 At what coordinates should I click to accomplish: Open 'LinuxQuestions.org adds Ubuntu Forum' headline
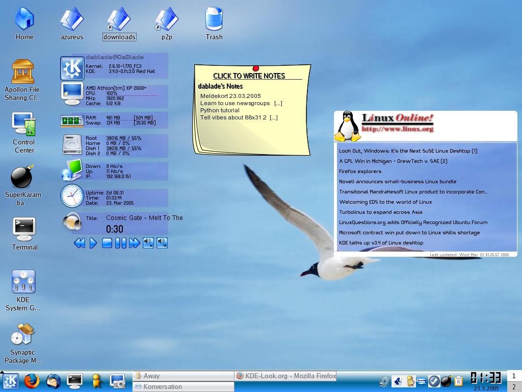point(413,223)
